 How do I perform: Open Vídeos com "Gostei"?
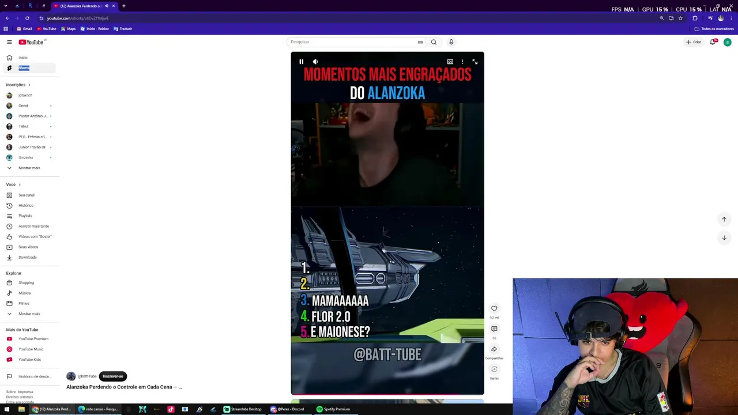(28, 236)
